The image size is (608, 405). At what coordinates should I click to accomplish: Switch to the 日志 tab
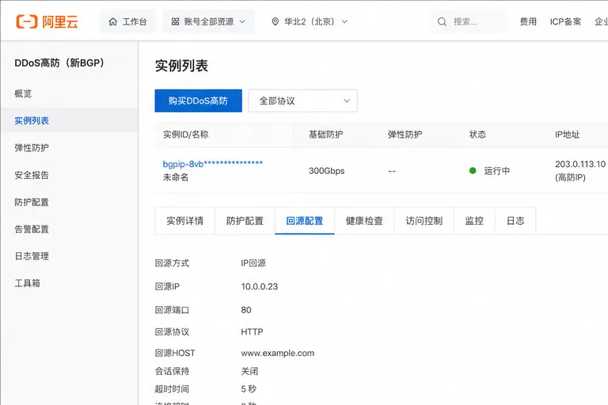tap(515, 221)
